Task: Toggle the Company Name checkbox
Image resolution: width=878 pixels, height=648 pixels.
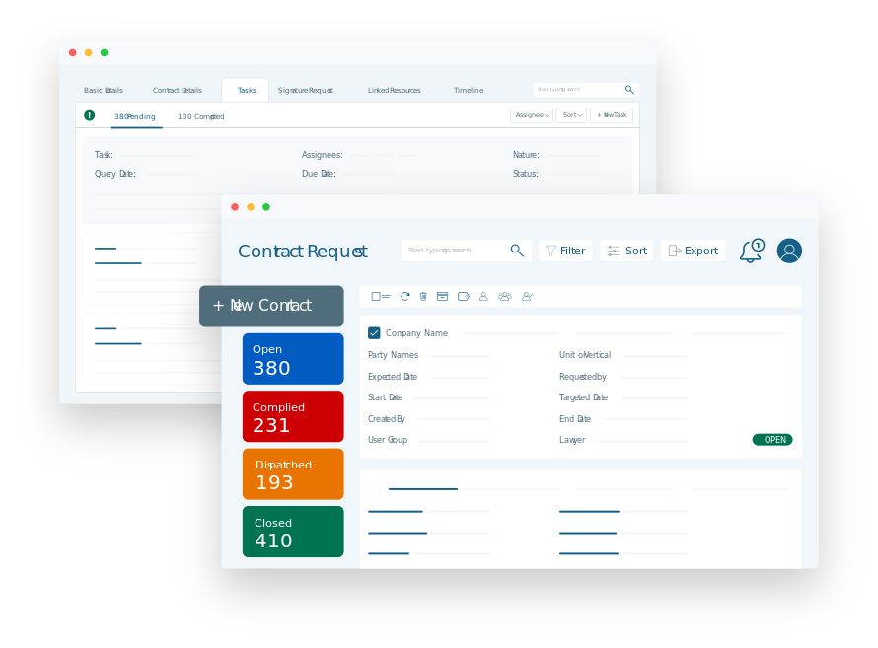Action: pyautogui.click(x=374, y=332)
